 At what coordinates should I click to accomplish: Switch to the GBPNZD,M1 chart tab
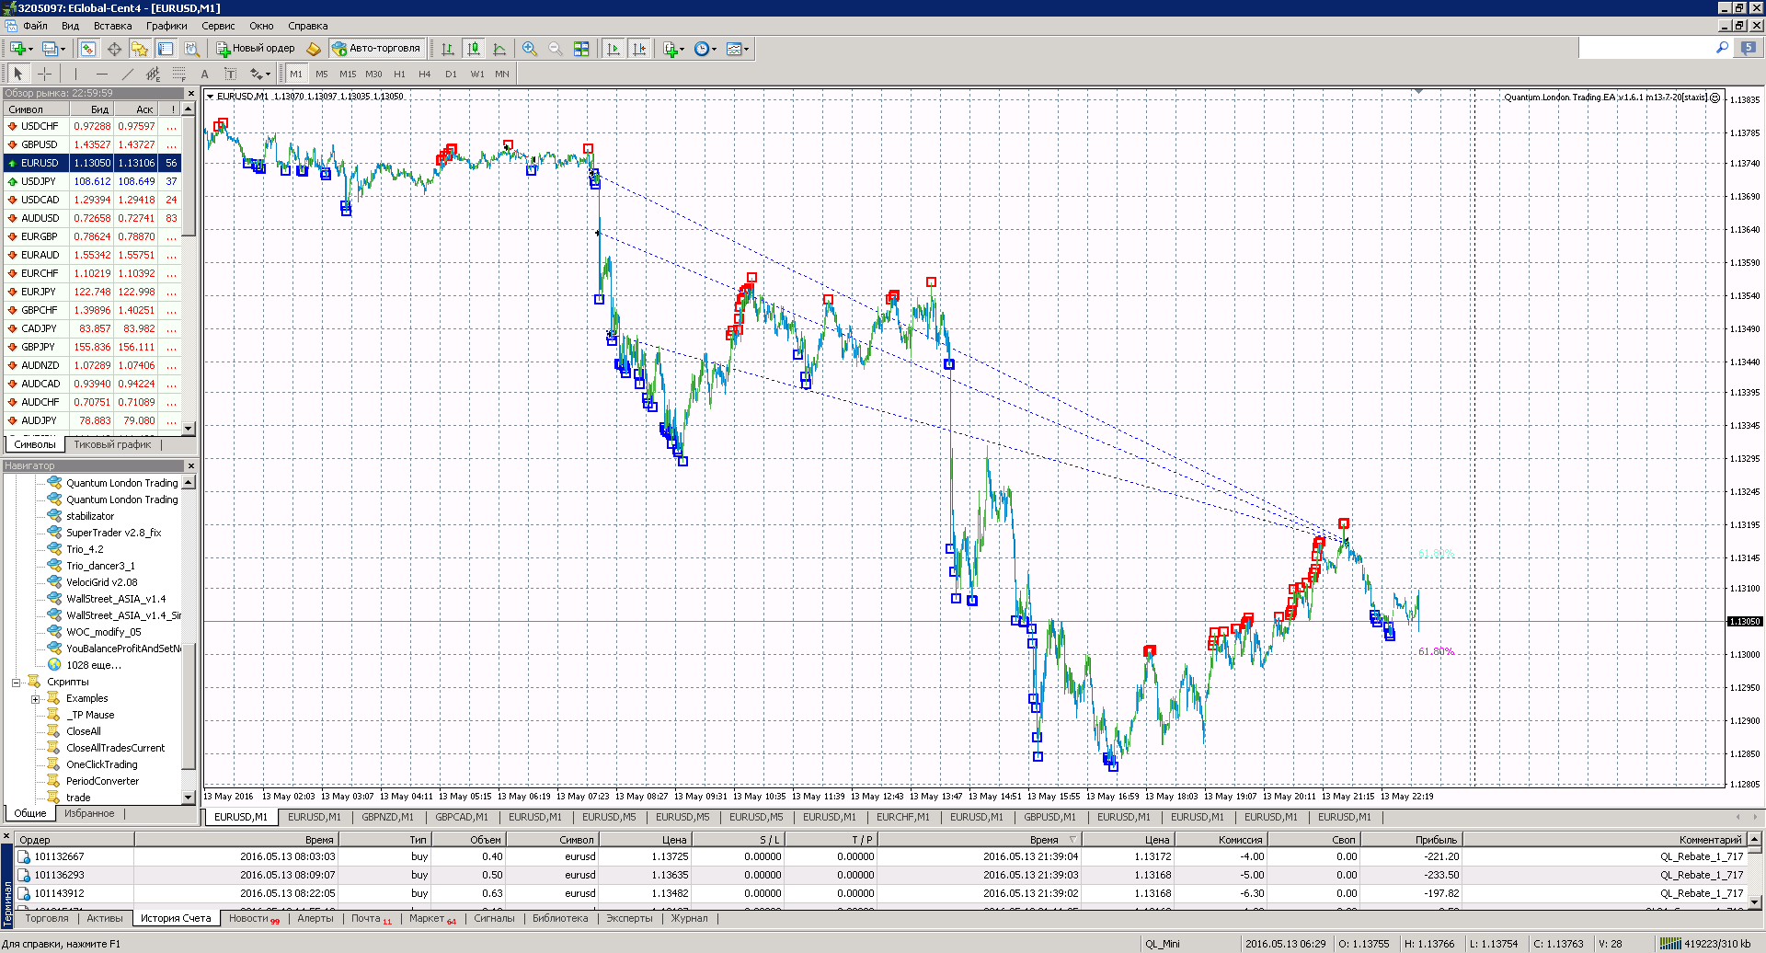click(x=387, y=817)
